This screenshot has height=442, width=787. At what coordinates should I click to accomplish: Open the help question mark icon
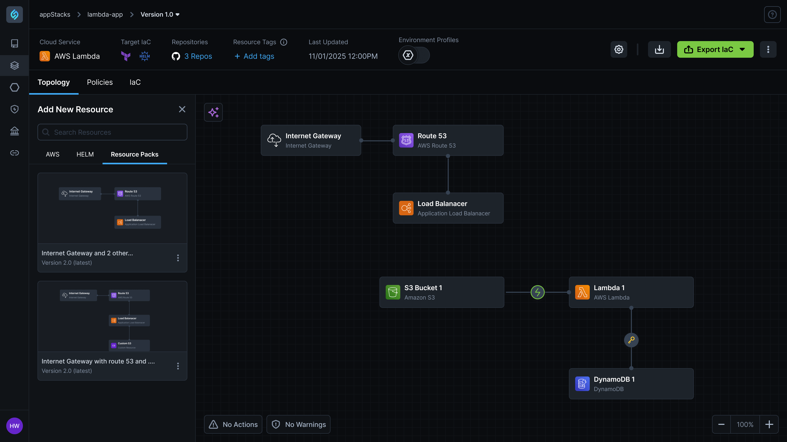coord(772,14)
